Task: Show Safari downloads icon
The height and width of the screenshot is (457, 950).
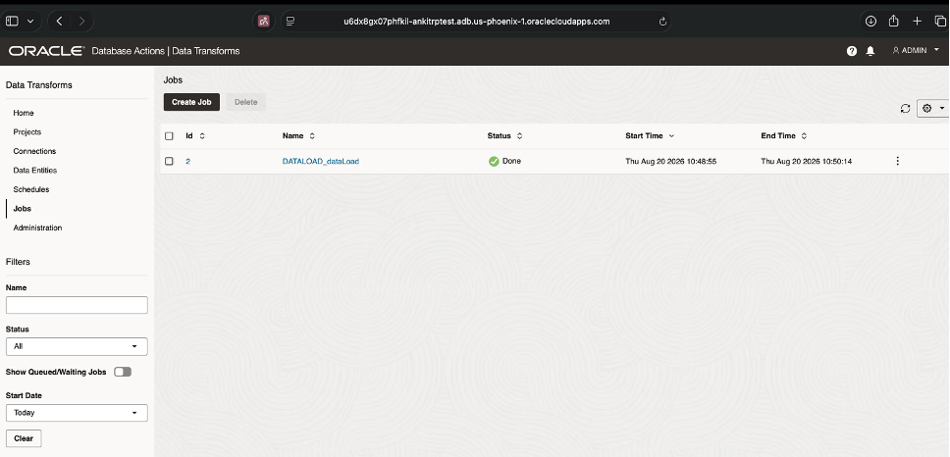Action: click(871, 22)
